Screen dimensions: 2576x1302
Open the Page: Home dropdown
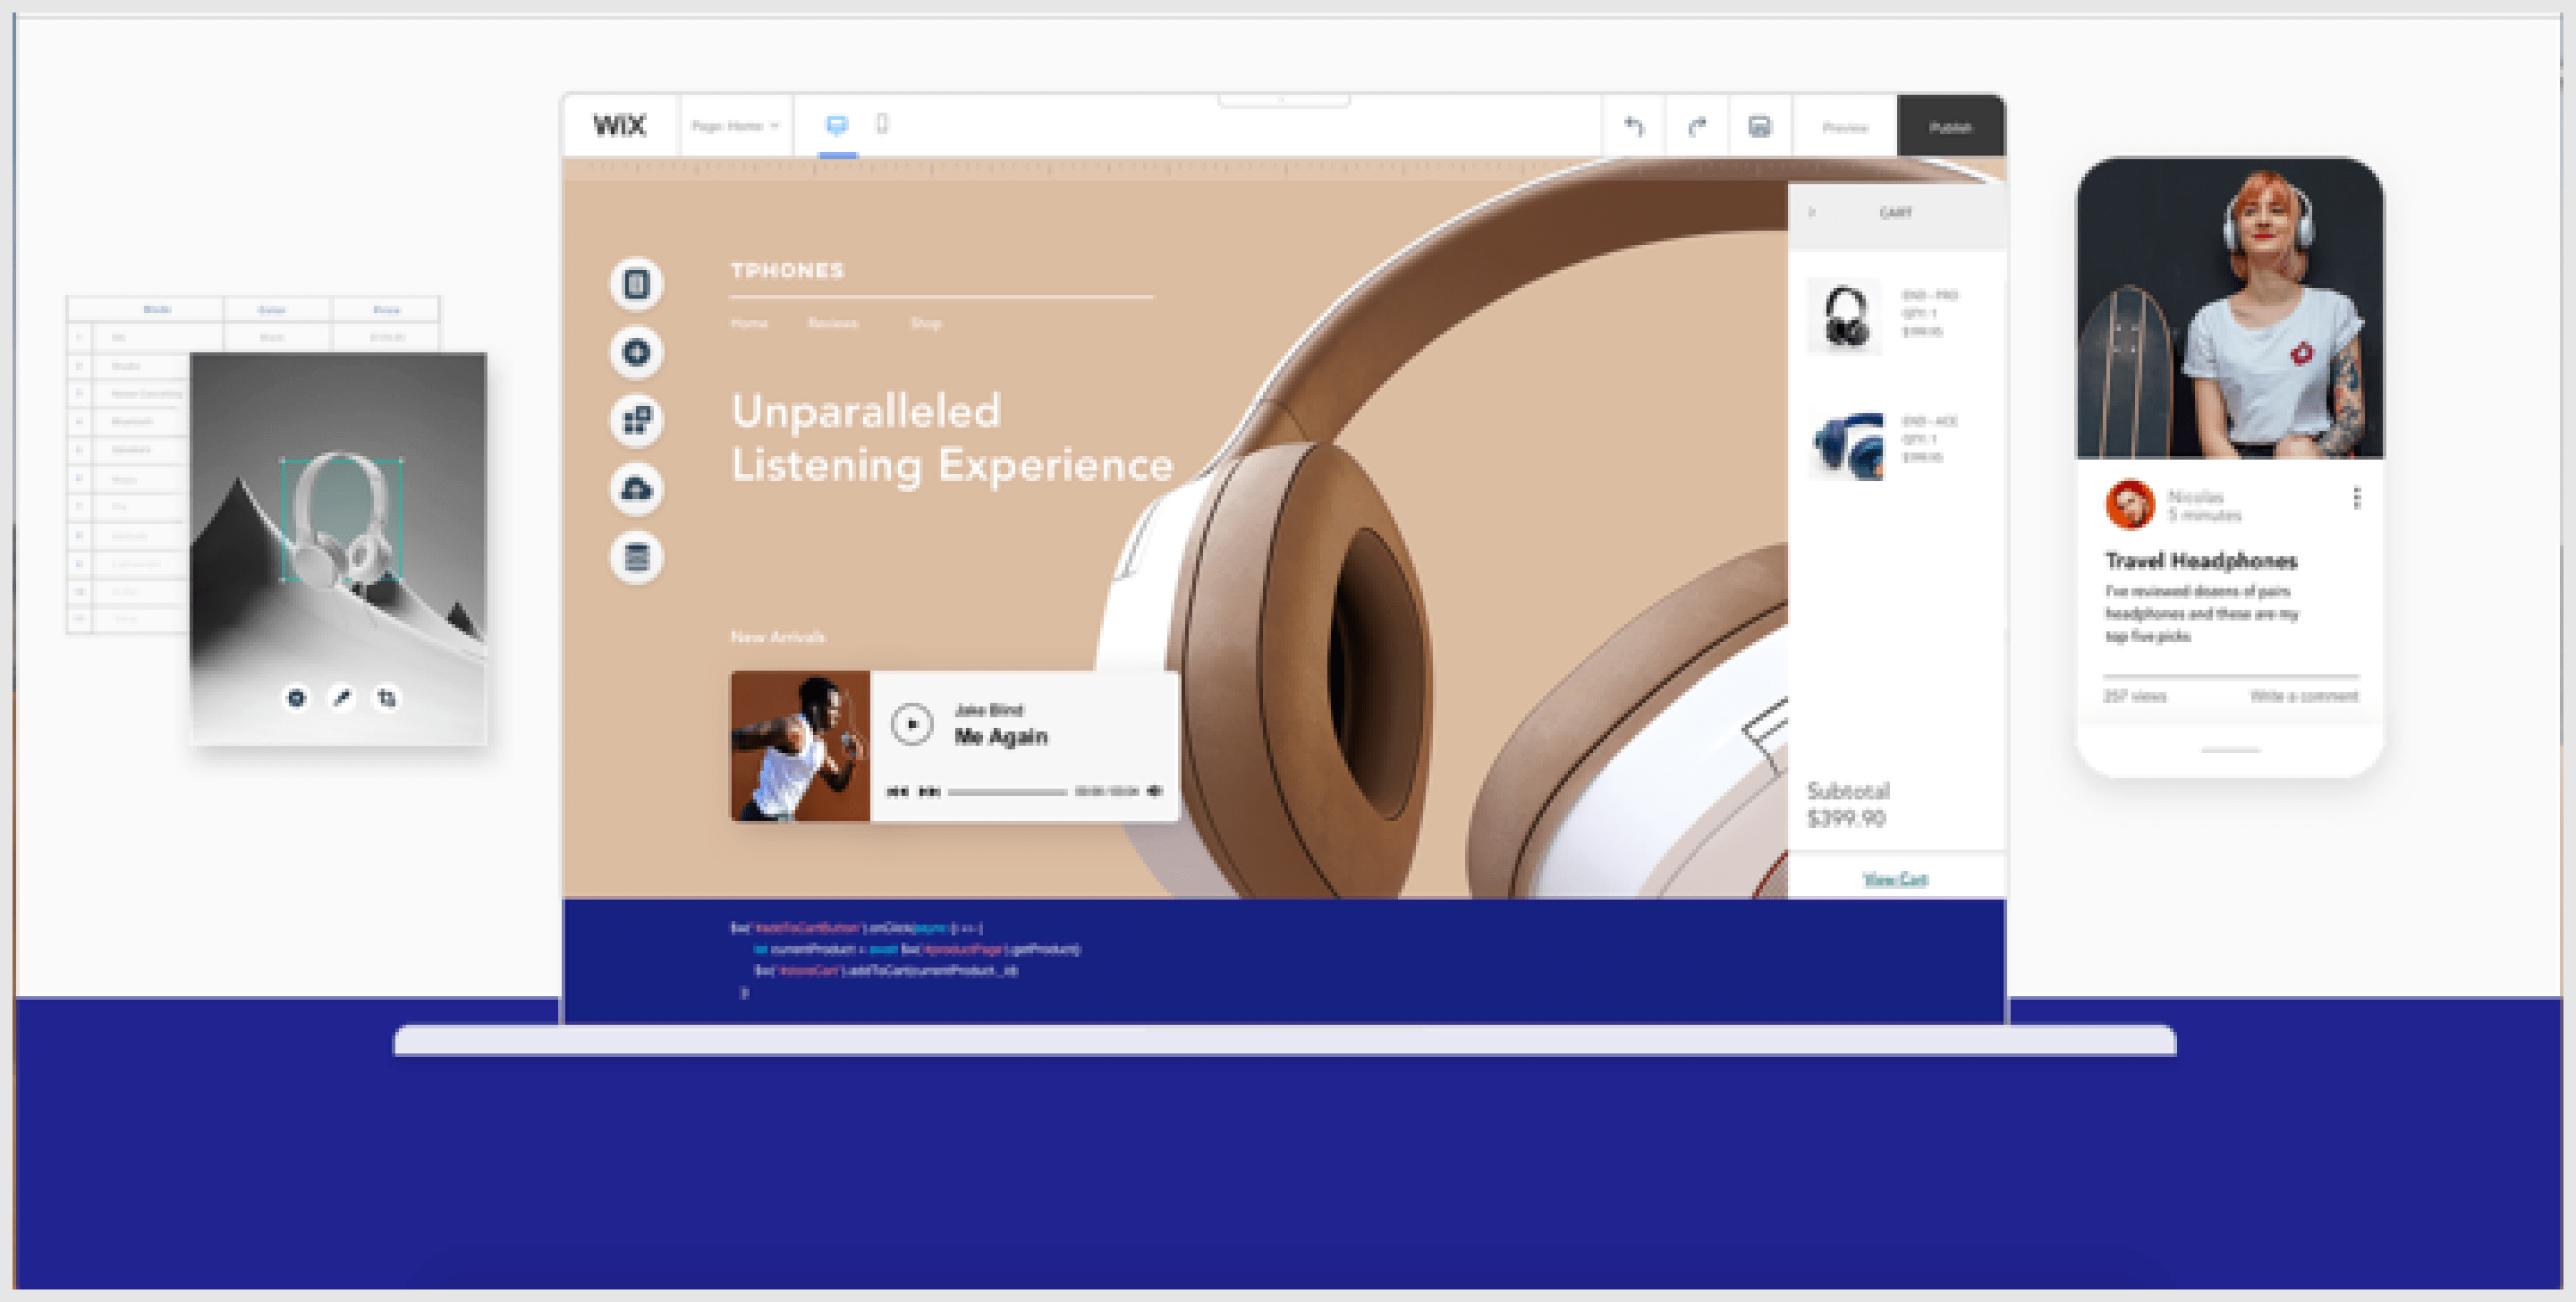[x=735, y=126]
